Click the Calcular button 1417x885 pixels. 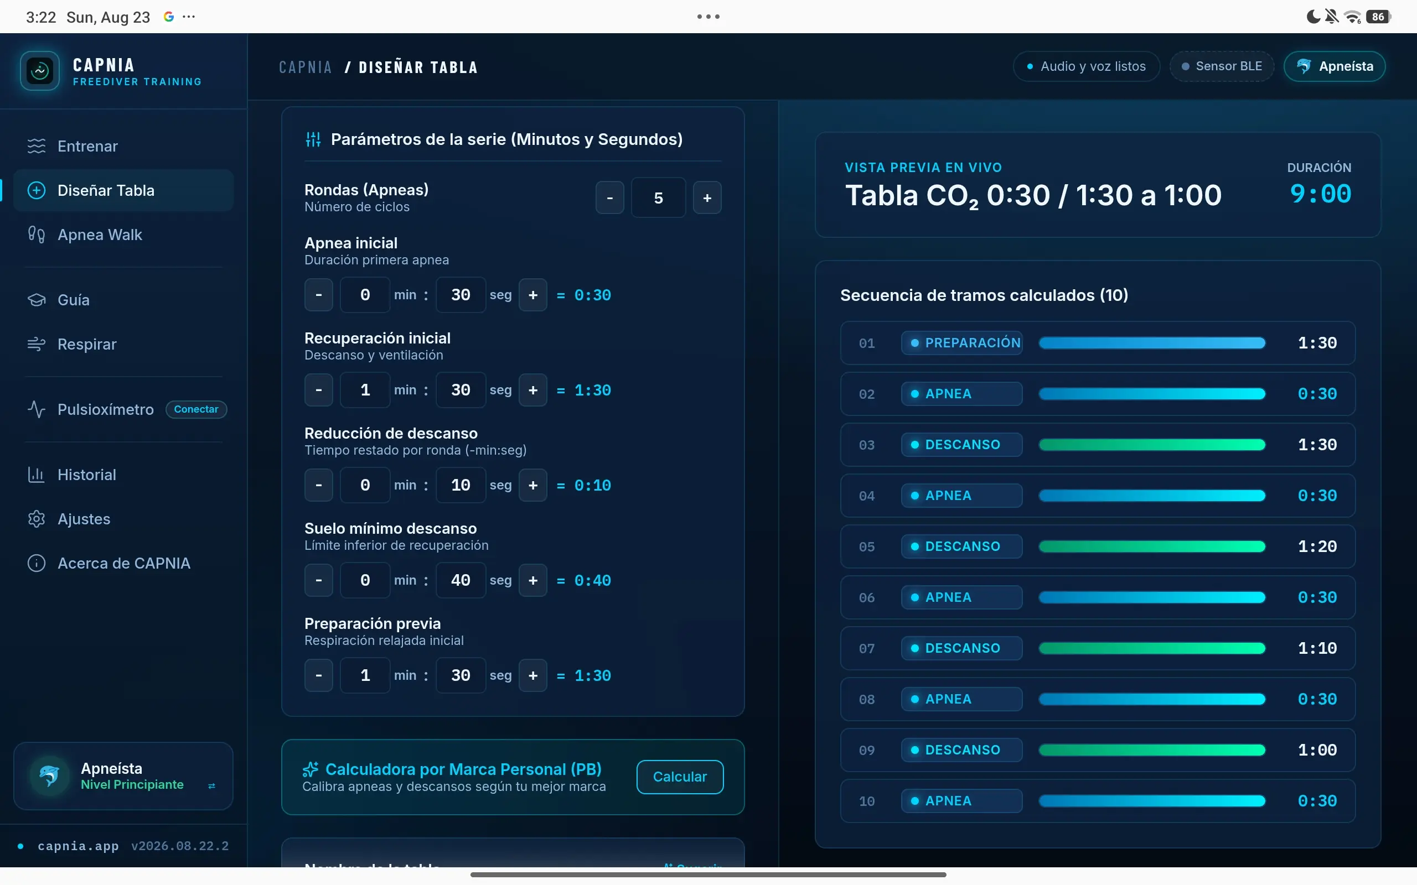680,777
